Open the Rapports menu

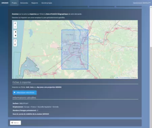[x=35, y=3]
